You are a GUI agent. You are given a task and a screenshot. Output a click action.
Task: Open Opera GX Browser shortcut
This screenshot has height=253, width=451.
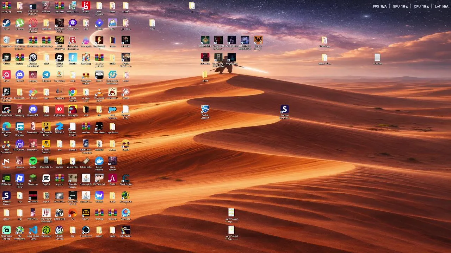pos(33,25)
